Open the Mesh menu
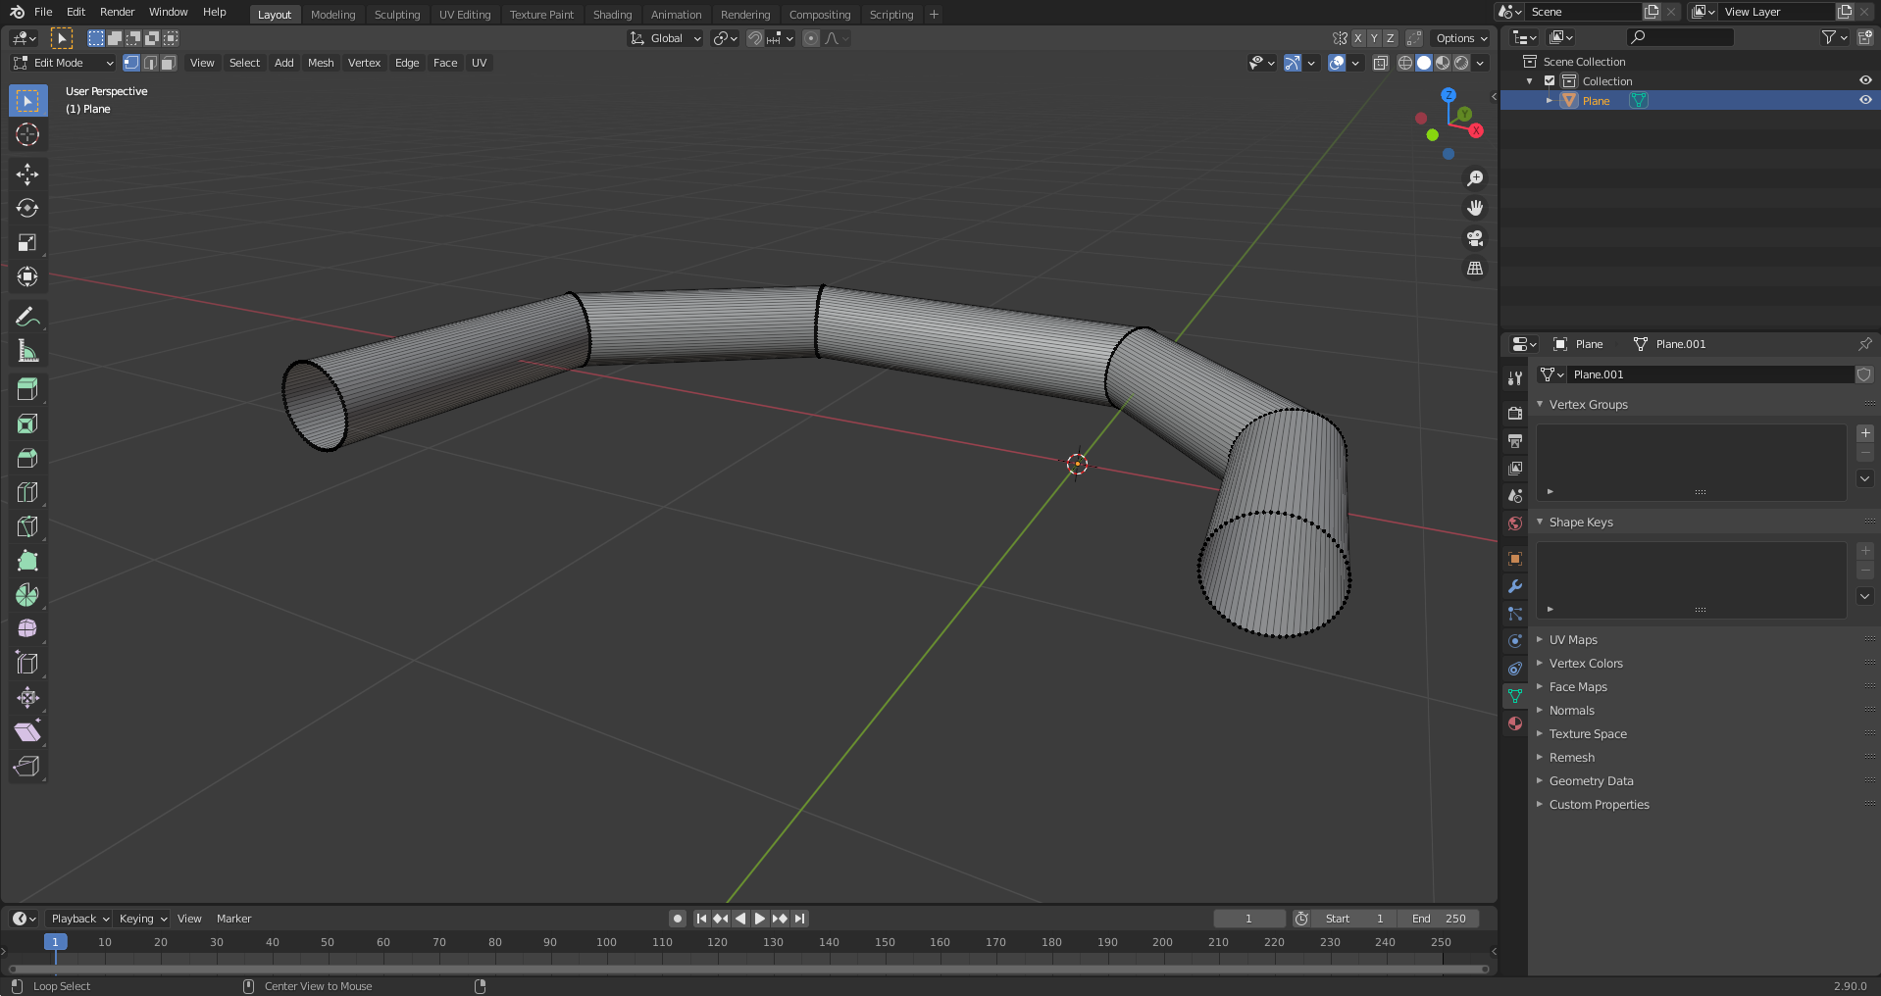The image size is (1881, 996). tap(321, 63)
